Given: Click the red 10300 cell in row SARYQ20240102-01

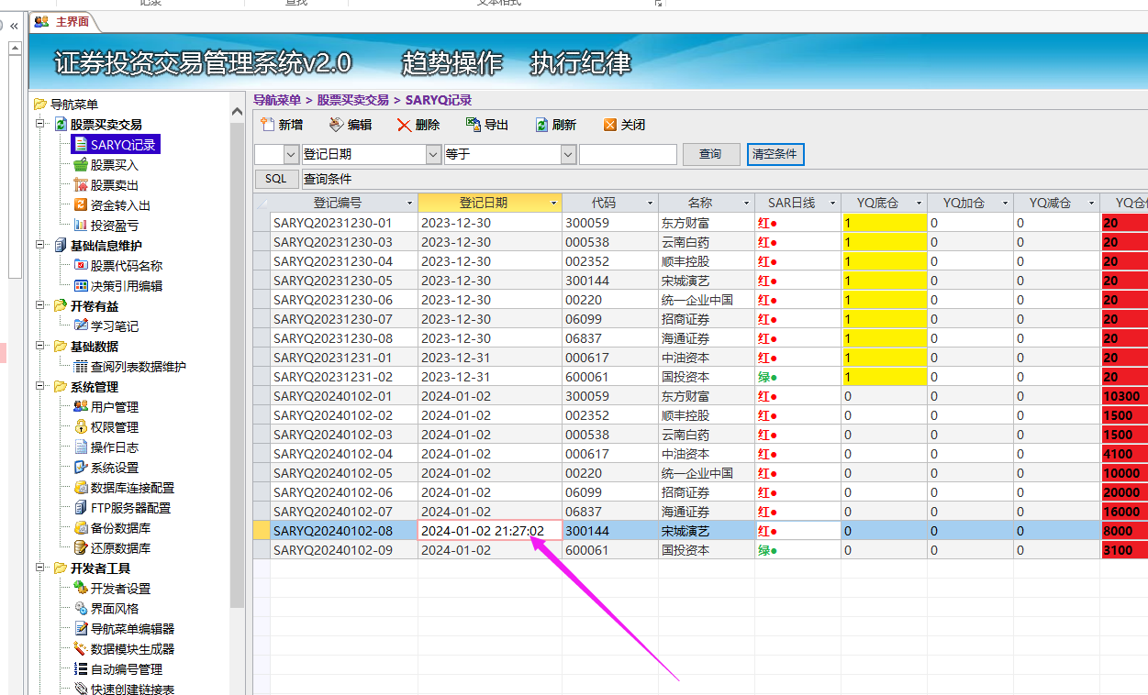Looking at the screenshot, I should point(1124,396).
